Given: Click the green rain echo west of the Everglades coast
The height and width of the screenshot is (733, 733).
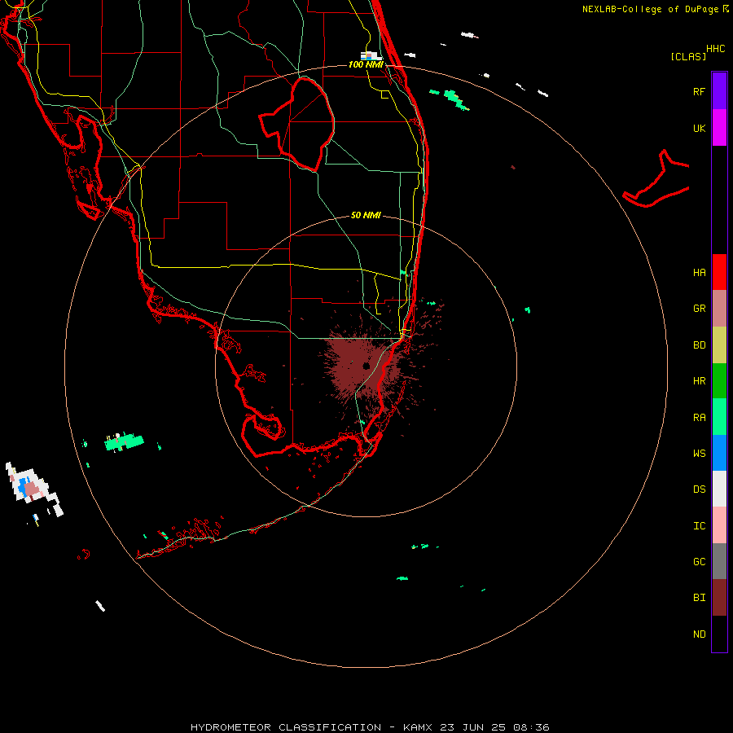Looking at the screenshot, I should [x=125, y=441].
